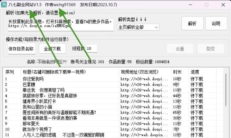Viewport: 231px width, 138px height.
Task: Click the app logo icon in title bar
Action: click(4, 4)
